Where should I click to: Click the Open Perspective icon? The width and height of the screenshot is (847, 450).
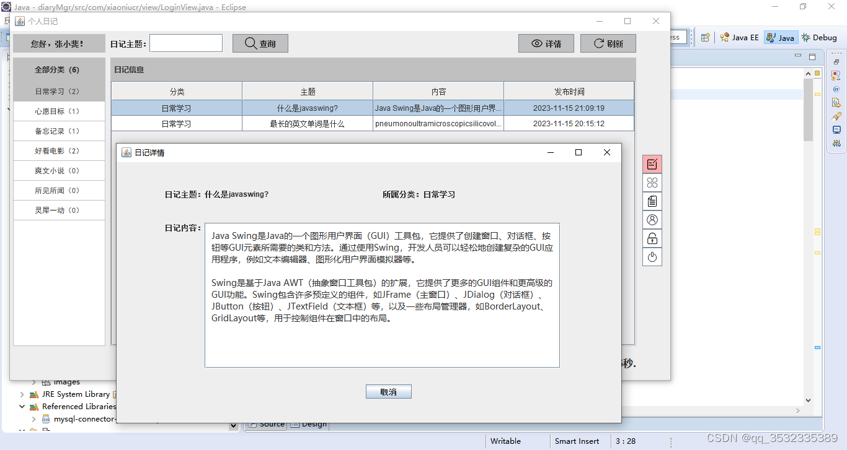pyautogui.click(x=705, y=37)
